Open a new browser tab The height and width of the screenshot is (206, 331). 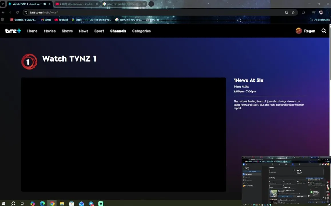tap(151, 4)
